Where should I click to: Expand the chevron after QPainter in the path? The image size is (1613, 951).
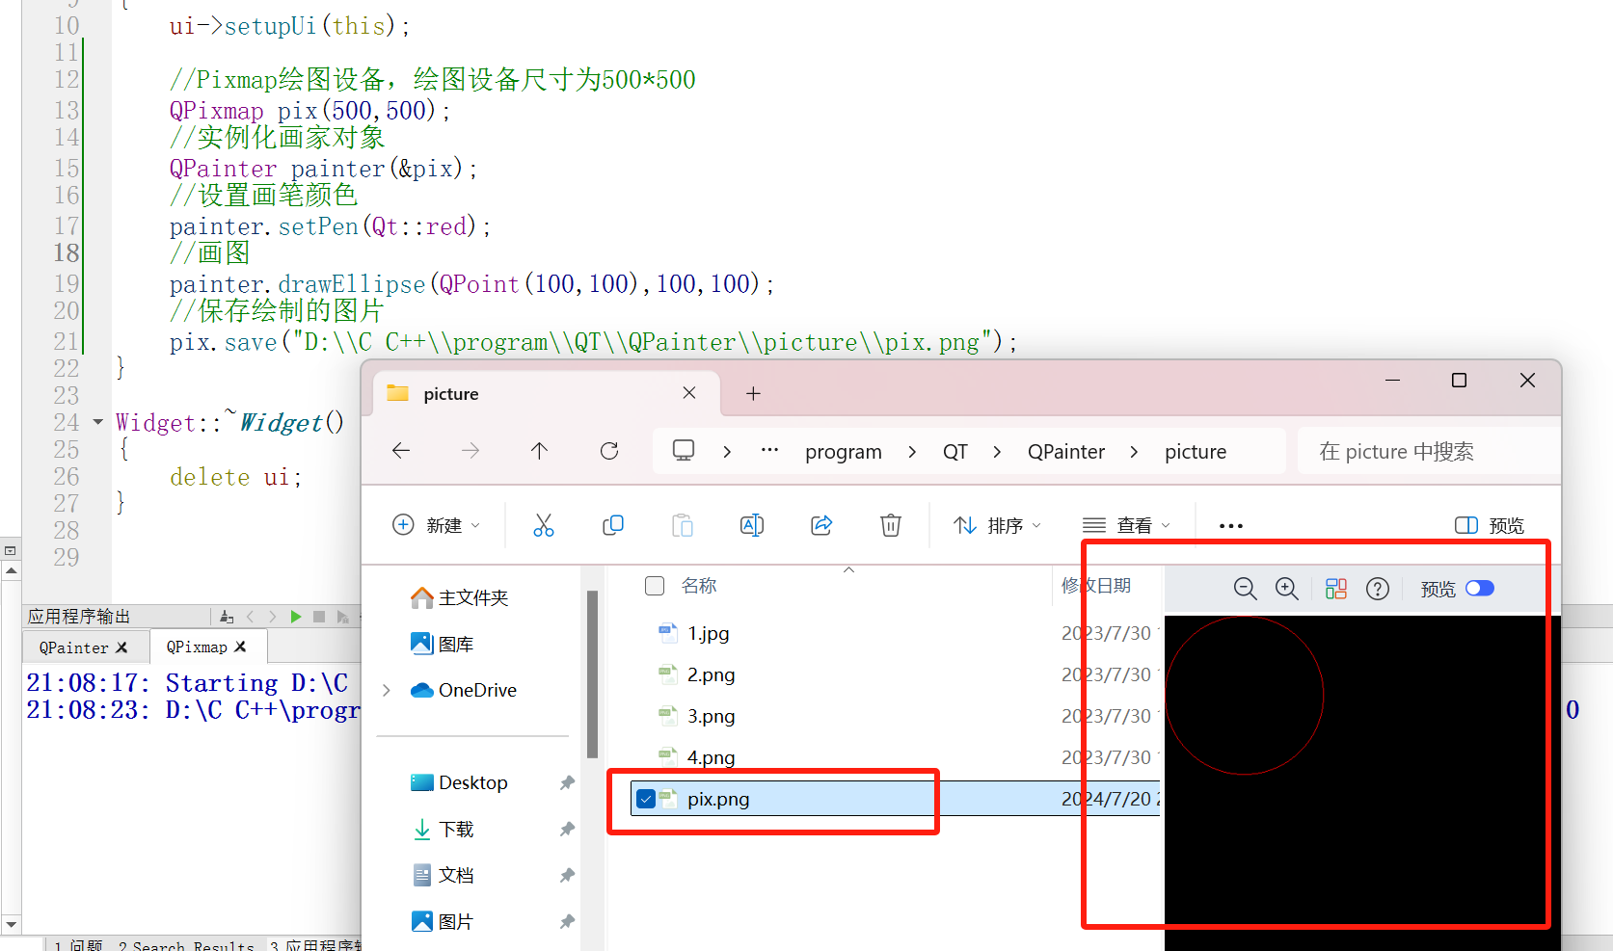pos(1134,451)
